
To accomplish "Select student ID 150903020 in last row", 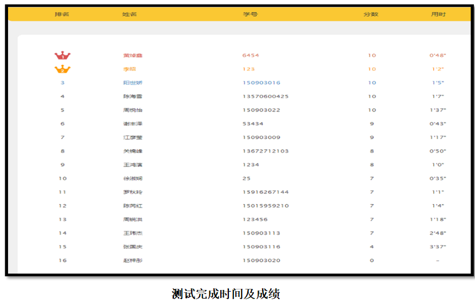I will [x=262, y=260].
